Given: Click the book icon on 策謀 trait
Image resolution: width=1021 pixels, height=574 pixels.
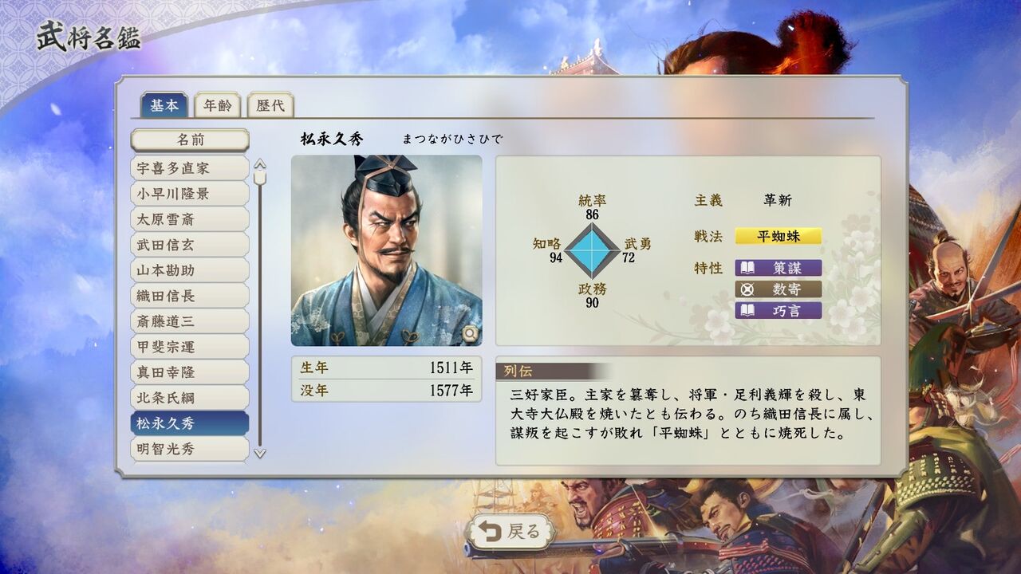Looking at the screenshot, I should (748, 268).
